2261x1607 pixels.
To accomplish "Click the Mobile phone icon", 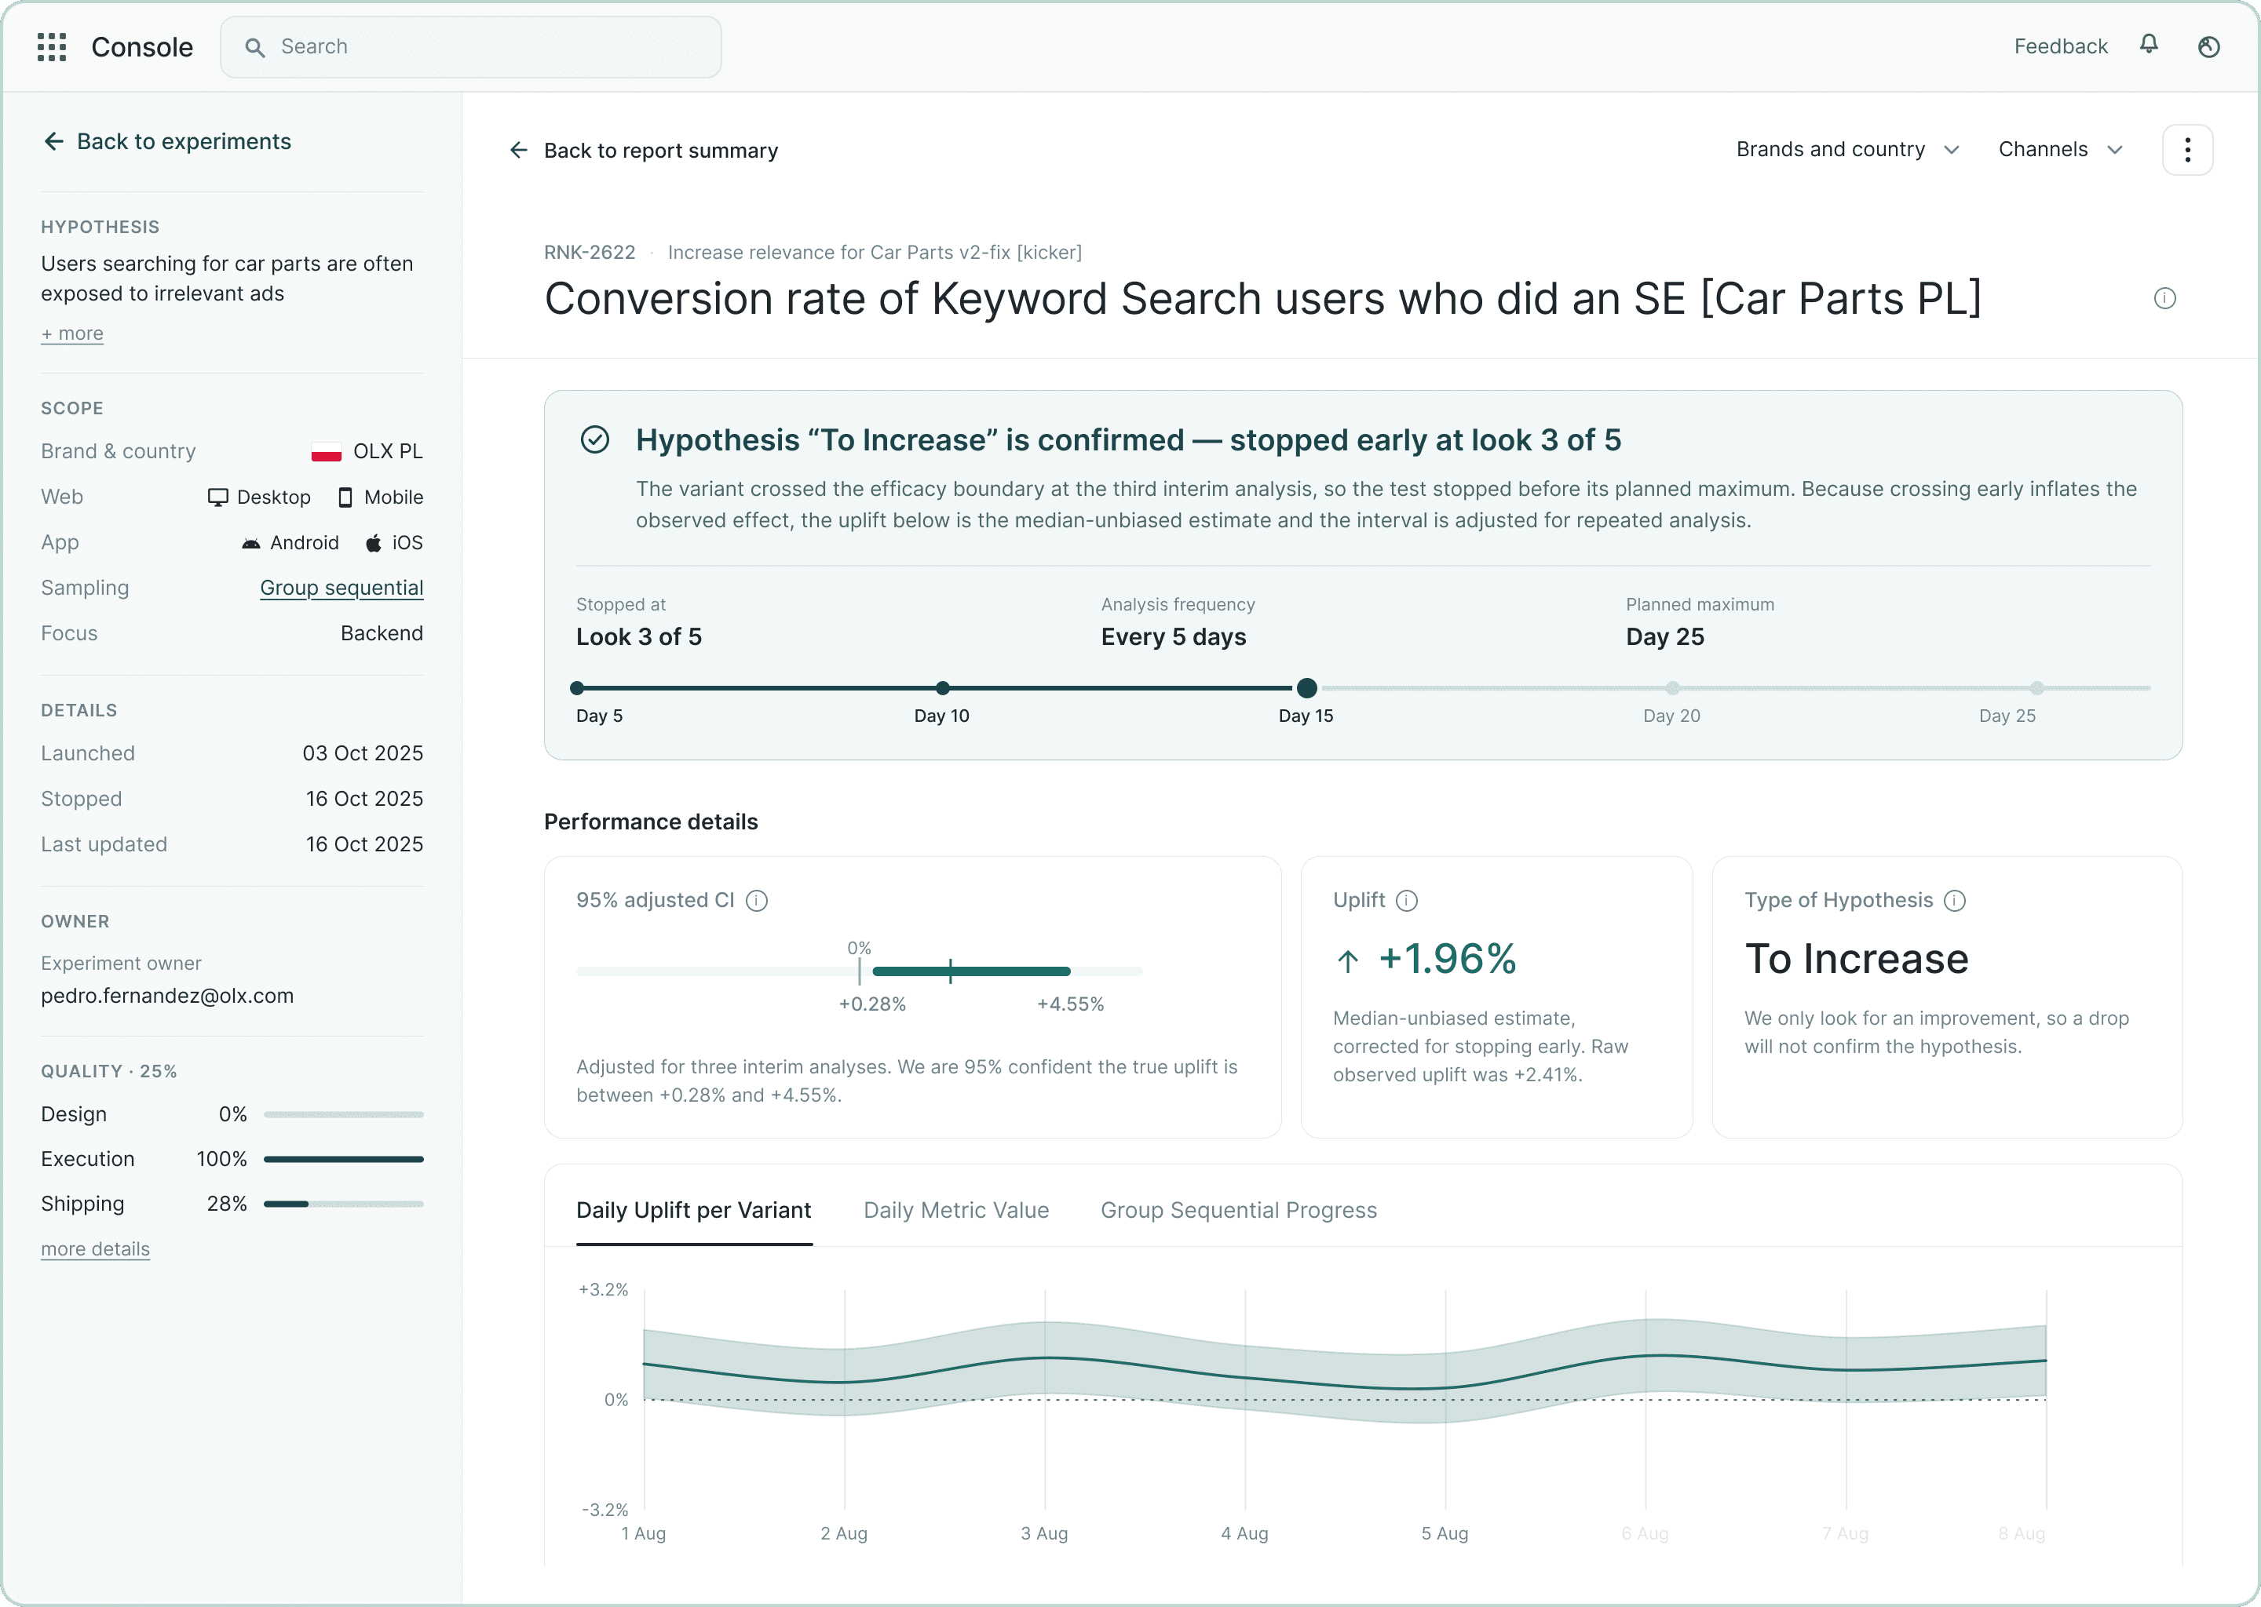I will point(345,497).
